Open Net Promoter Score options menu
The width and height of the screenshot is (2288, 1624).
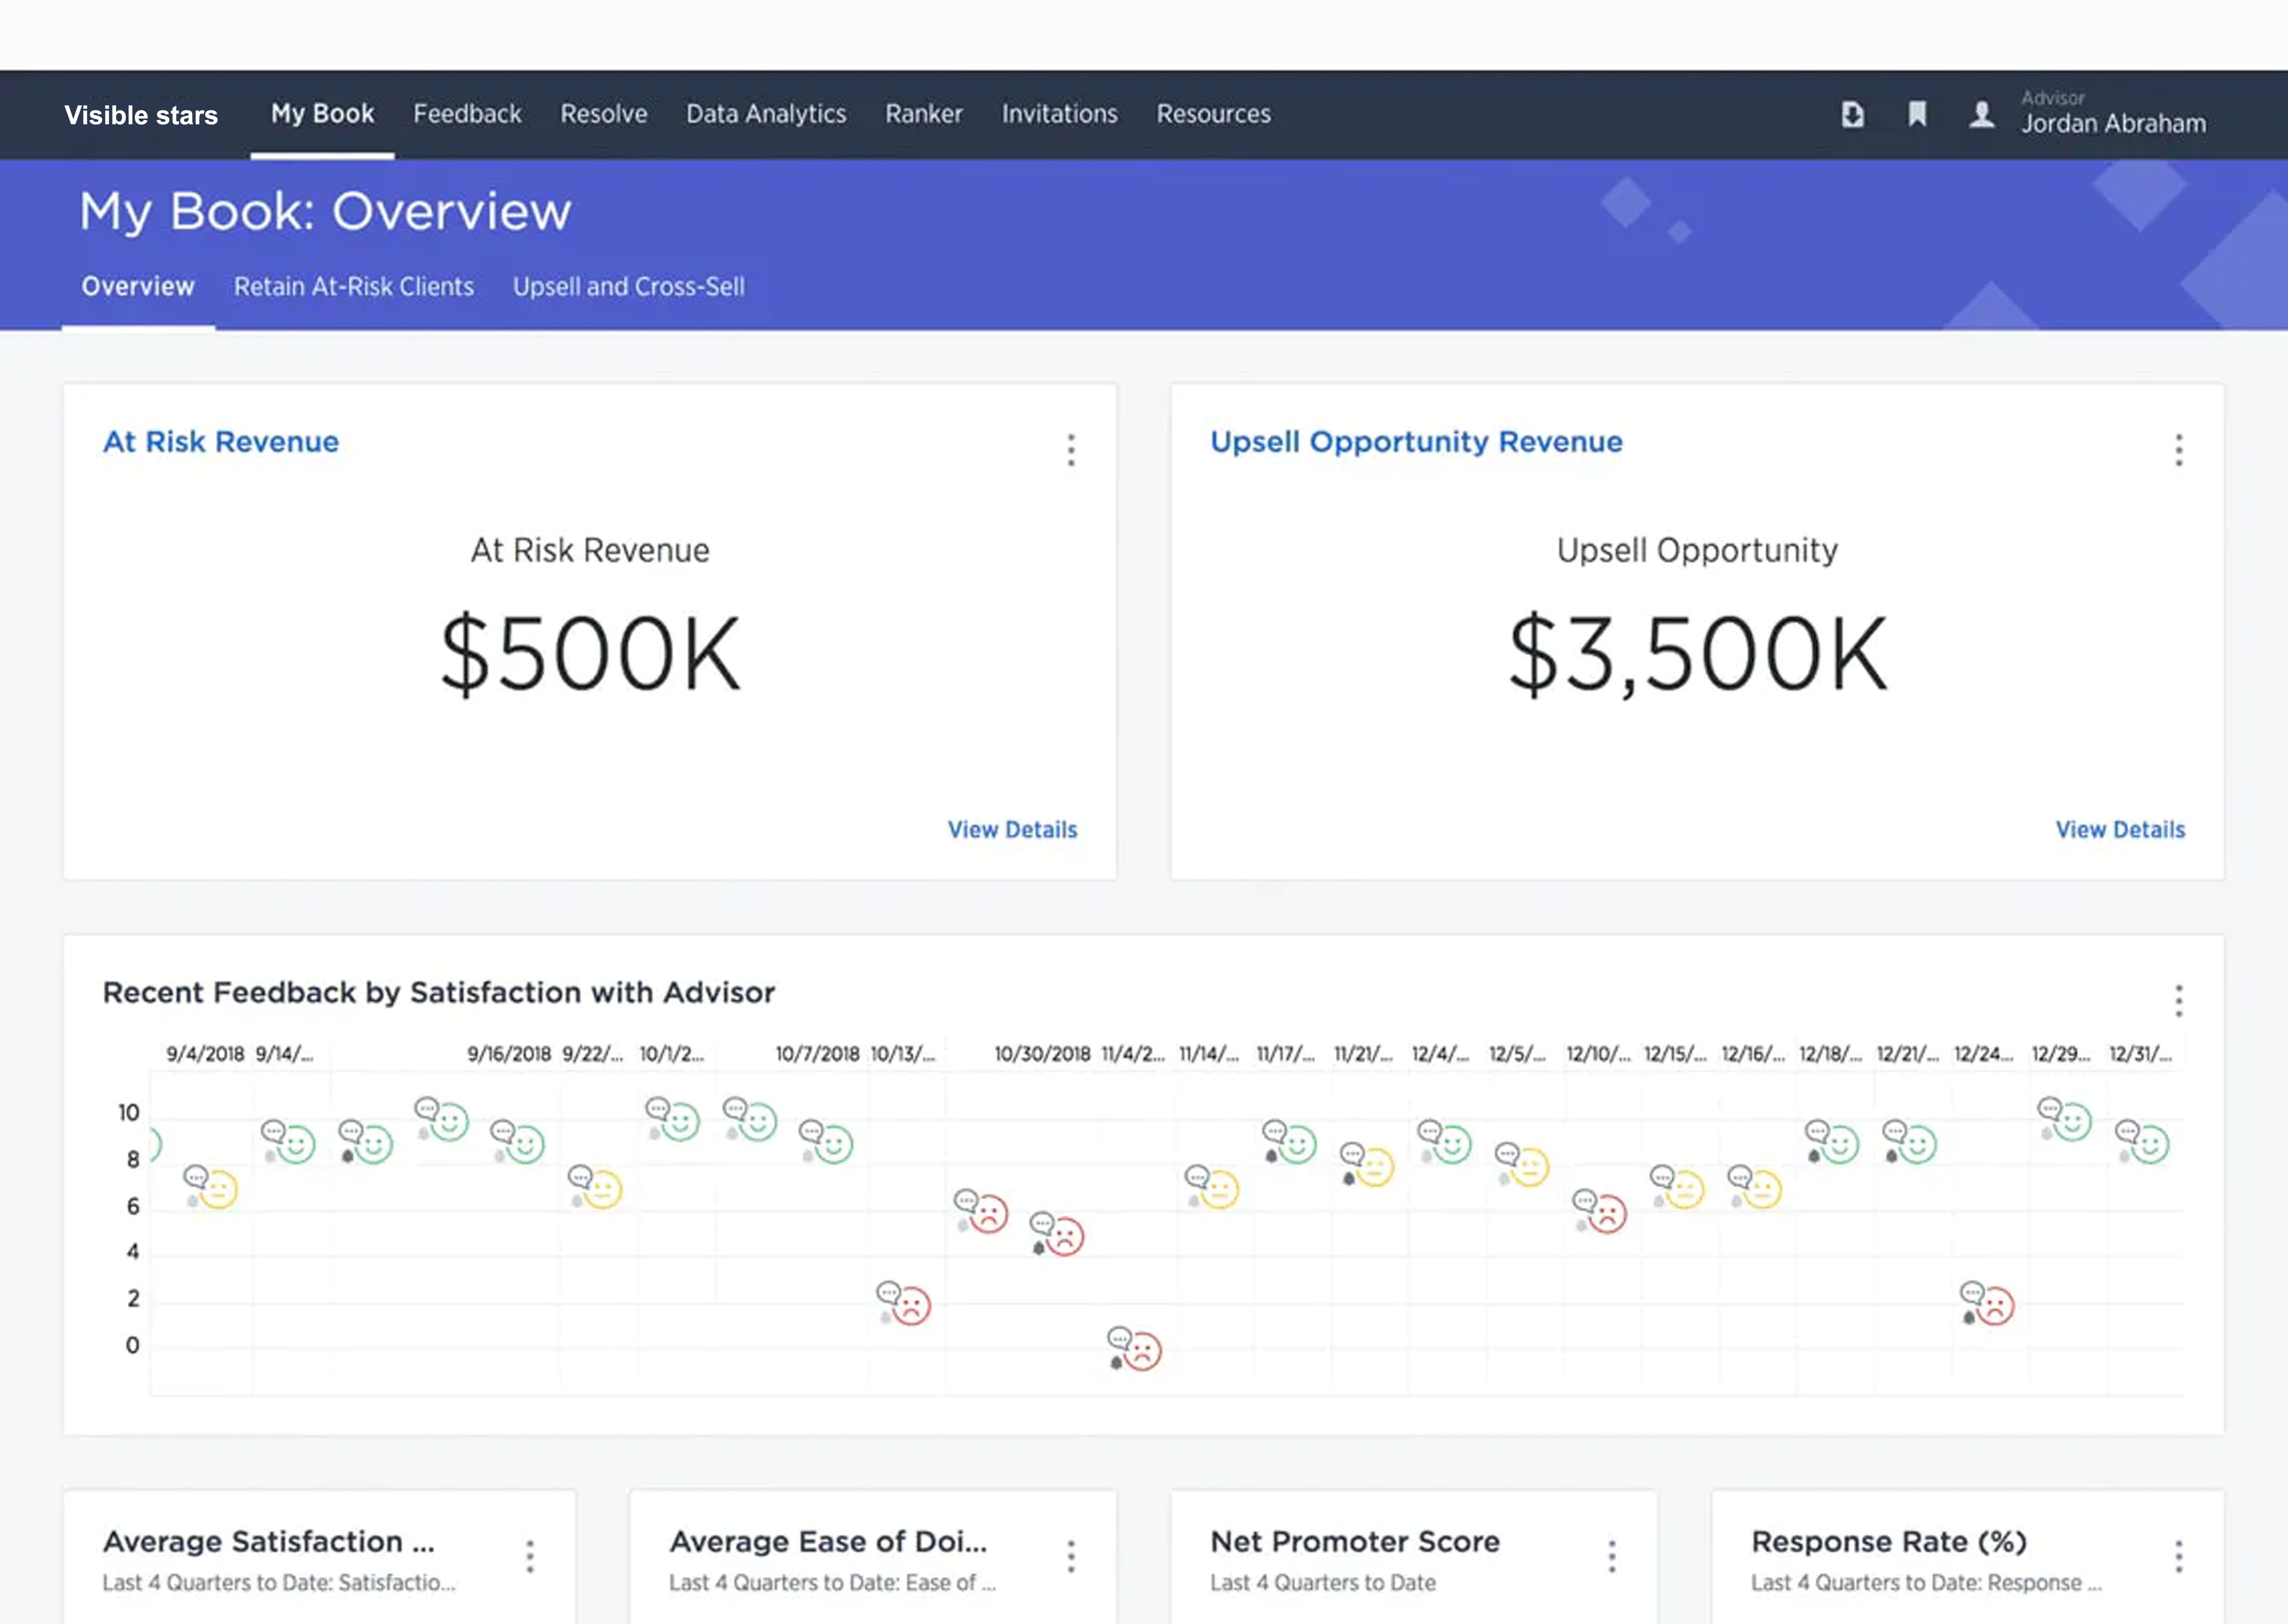coord(1611,1556)
